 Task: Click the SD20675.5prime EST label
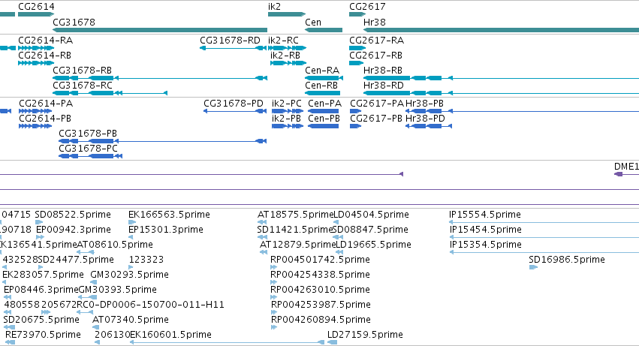[x=41, y=320]
